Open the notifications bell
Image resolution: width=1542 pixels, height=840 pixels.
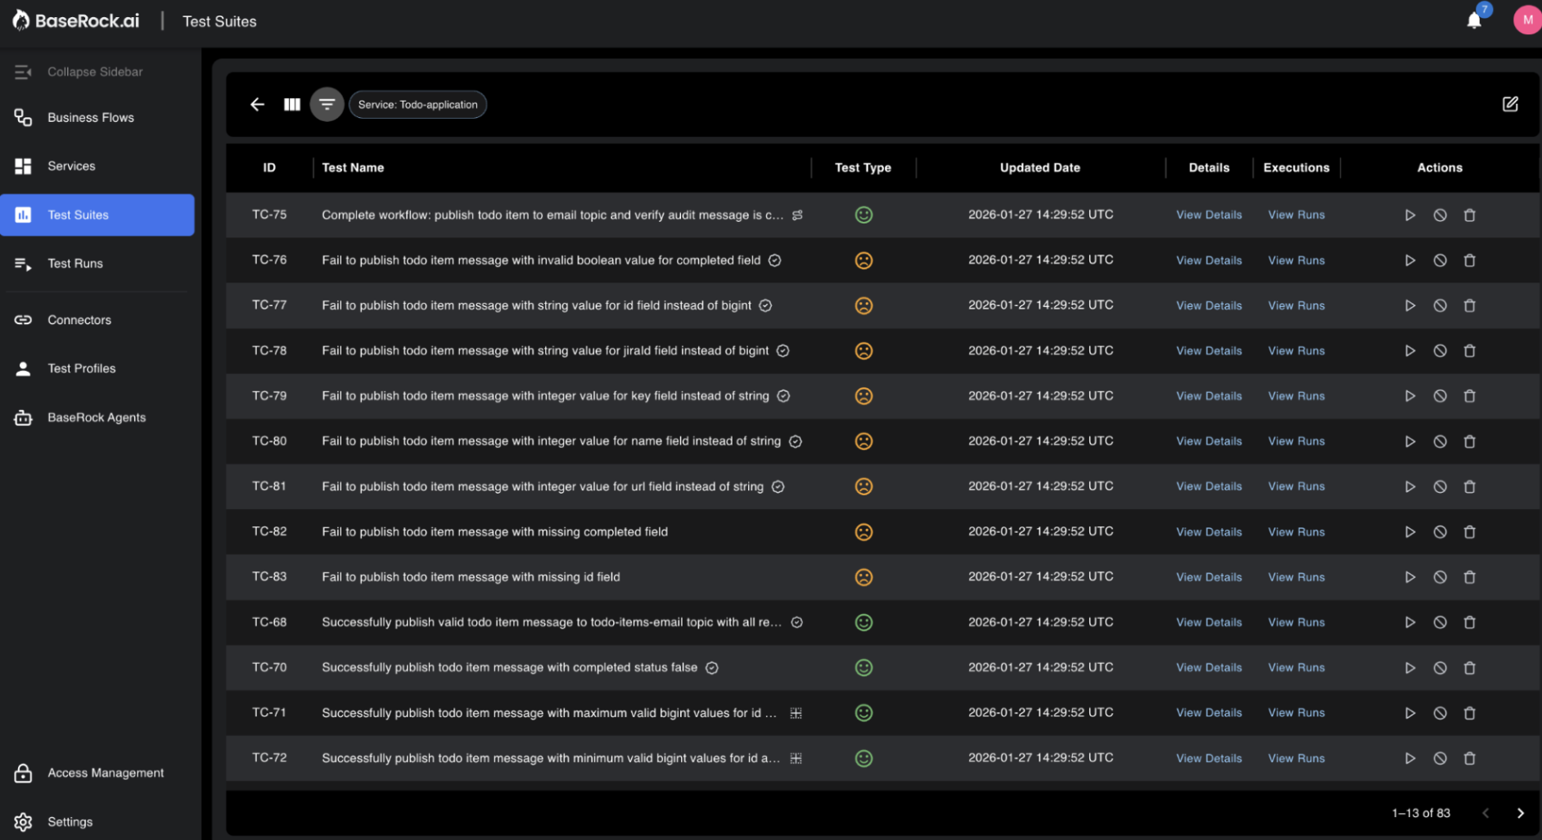(1474, 20)
